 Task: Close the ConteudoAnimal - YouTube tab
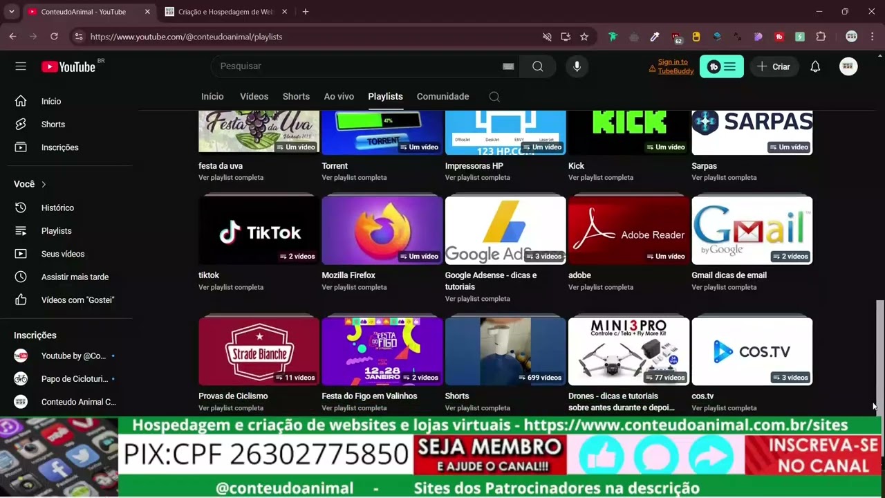(x=147, y=12)
